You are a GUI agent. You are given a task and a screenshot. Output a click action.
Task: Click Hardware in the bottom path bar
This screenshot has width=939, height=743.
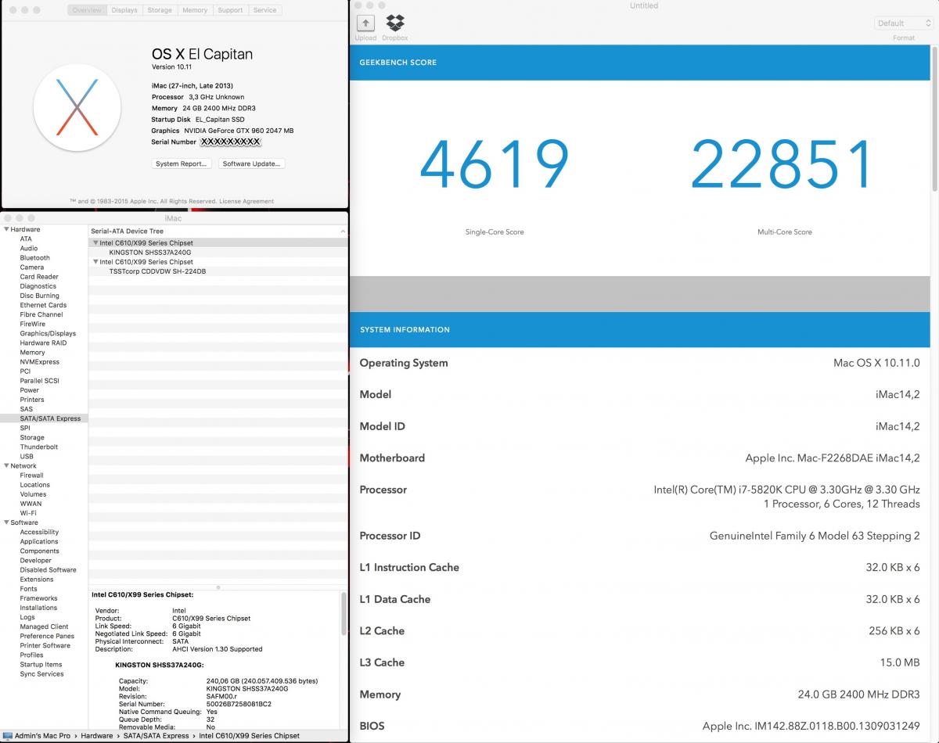[x=97, y=736]
